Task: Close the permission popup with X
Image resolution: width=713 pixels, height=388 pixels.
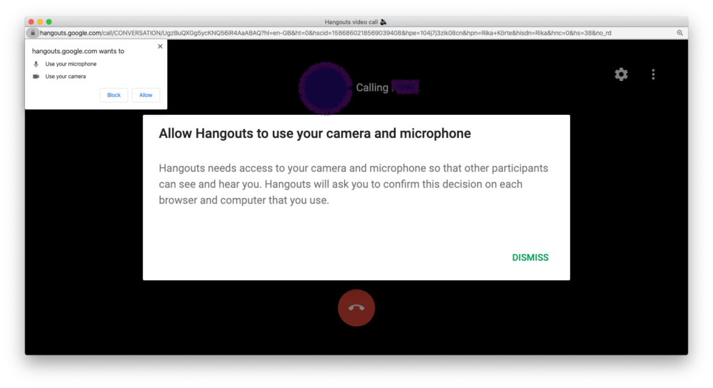Action: [160, 47]
